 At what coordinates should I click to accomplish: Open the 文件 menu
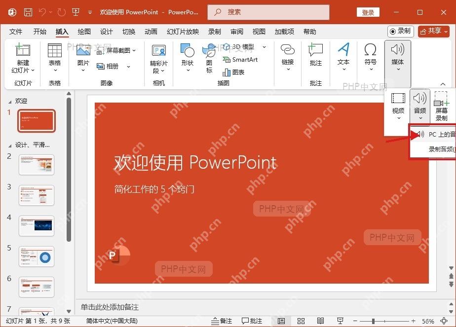[x=16, y=32]
